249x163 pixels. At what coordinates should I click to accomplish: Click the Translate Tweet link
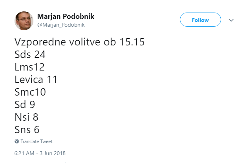tap(37, 141)
